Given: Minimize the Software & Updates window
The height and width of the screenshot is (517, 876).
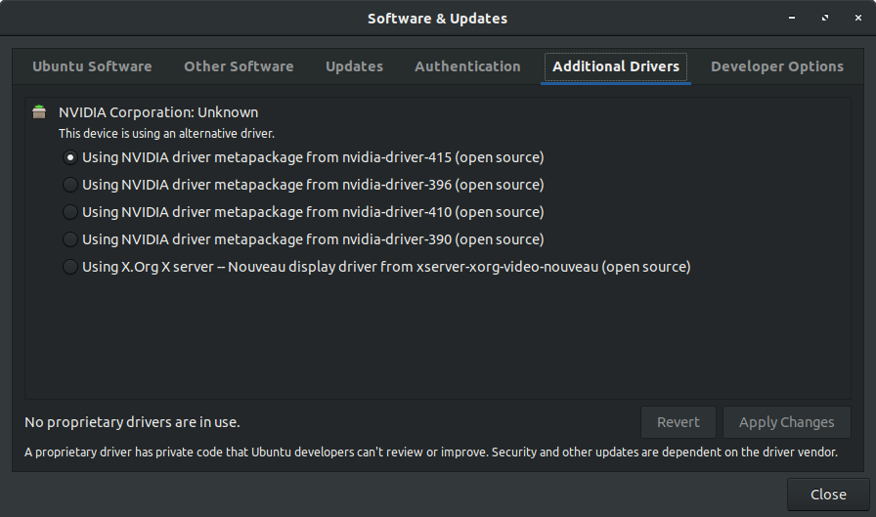Looking at the screenshot, I should click(x=792, y=18).
